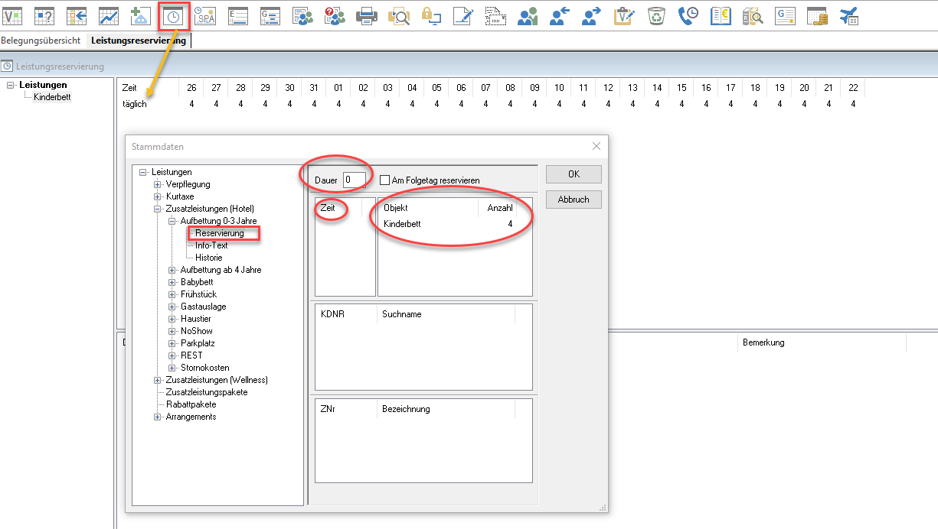Click the dashed-outline documents icon
The height and width of the screenshot is (529, 938).
coord(496,15)
